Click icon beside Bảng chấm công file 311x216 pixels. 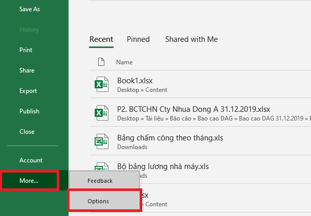[101, 141]
